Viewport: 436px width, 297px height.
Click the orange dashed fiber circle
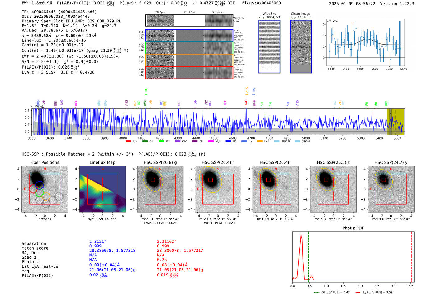(x=46, y=196)
